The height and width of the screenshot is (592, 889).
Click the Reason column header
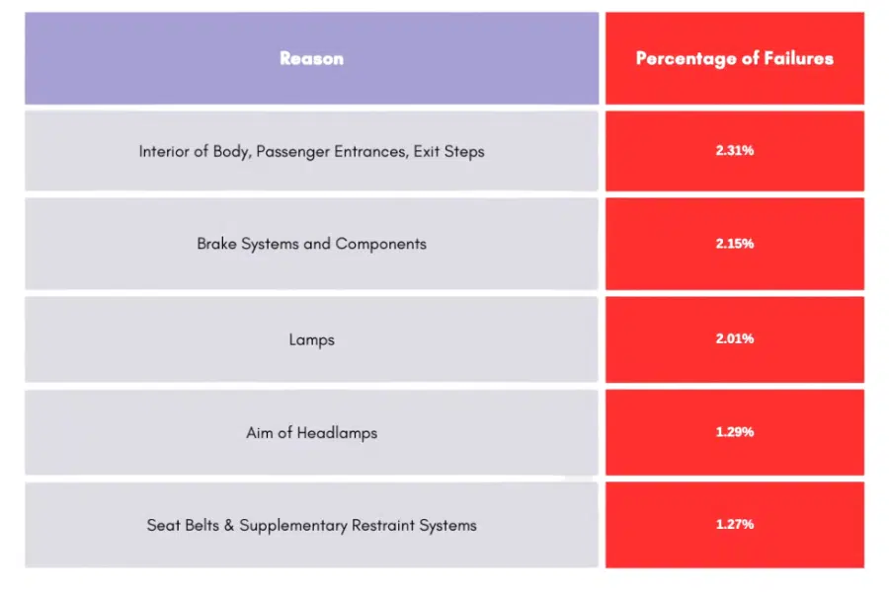[311, 58]
